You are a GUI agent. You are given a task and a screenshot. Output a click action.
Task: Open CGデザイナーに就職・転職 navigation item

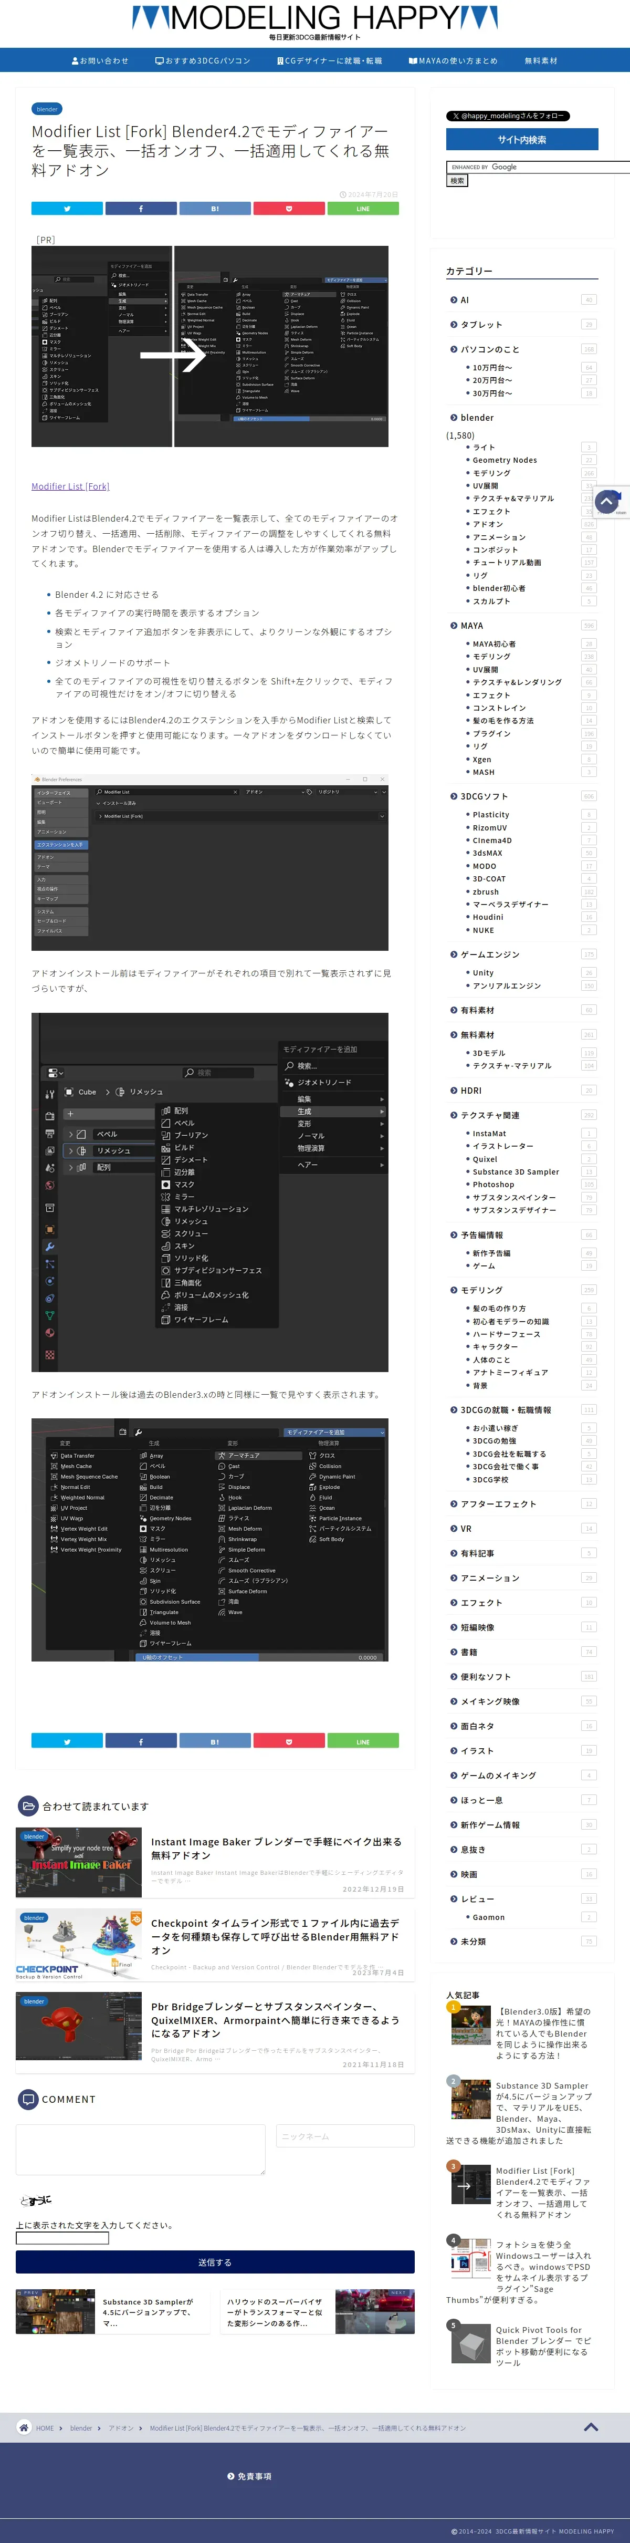point(329,60)
